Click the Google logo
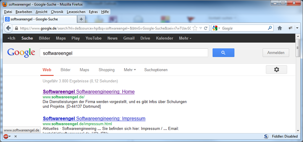303x142 pixels. 21,53
